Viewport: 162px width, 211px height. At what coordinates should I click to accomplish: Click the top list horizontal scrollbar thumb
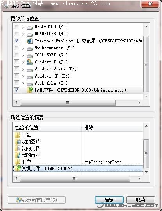coord(68,103)
